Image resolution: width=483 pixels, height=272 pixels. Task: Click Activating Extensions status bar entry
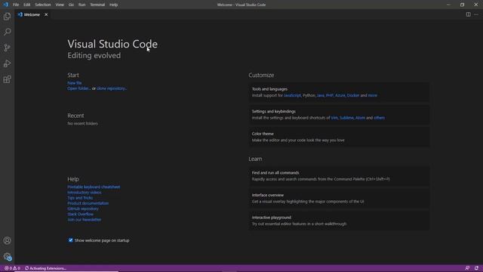[45, 268]
